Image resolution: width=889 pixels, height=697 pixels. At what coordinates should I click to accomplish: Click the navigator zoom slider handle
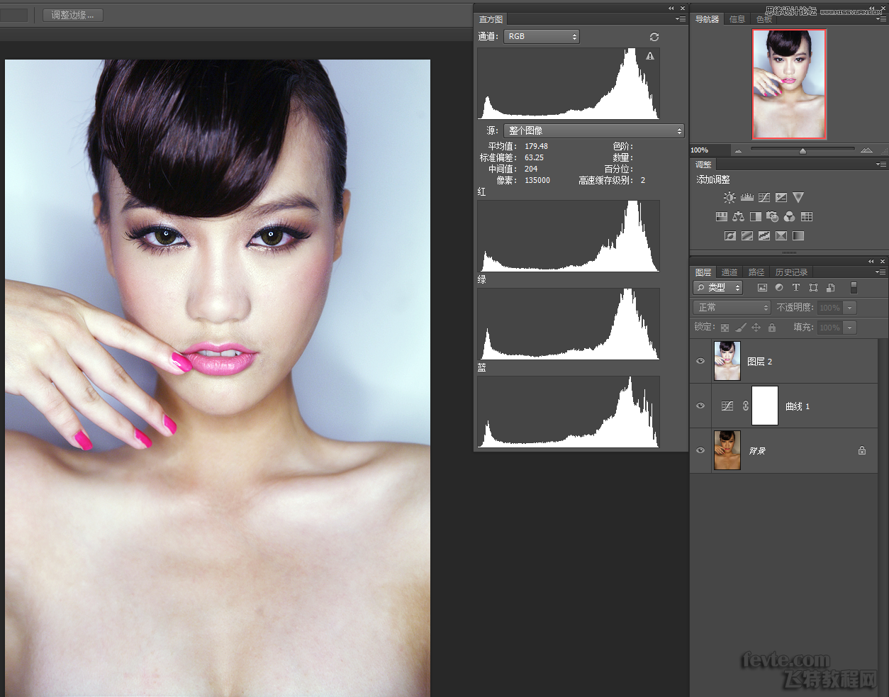803,150
